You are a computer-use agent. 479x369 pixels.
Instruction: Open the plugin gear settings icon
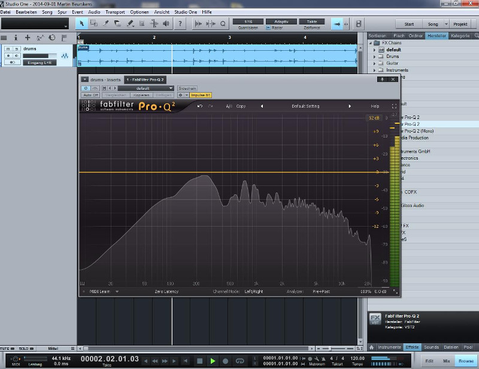181,95
